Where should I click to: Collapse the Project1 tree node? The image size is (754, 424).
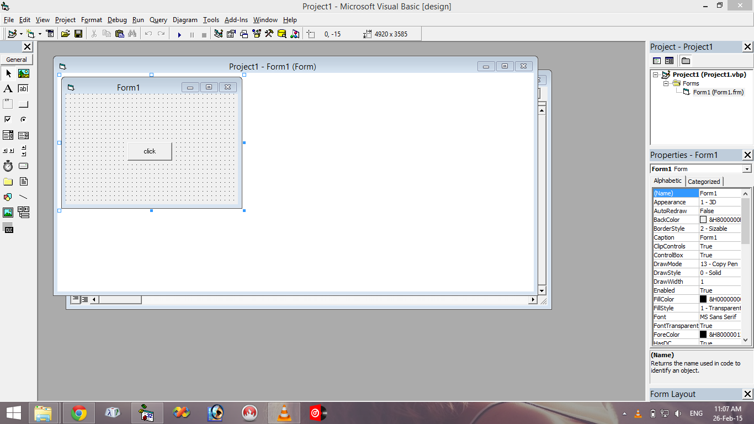coord(656,75)
